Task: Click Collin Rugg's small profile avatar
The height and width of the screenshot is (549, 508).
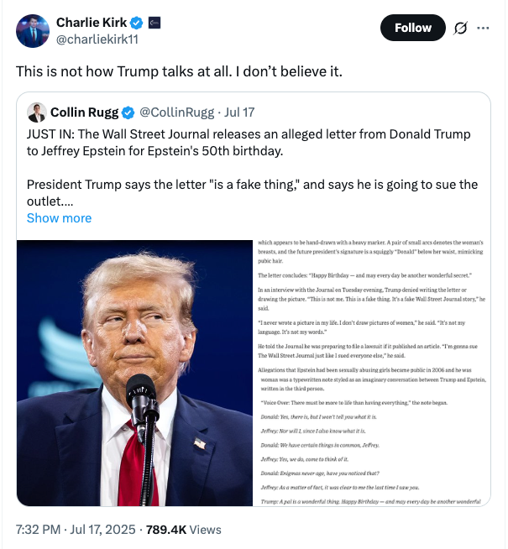Action: click(x=37, y=112)
